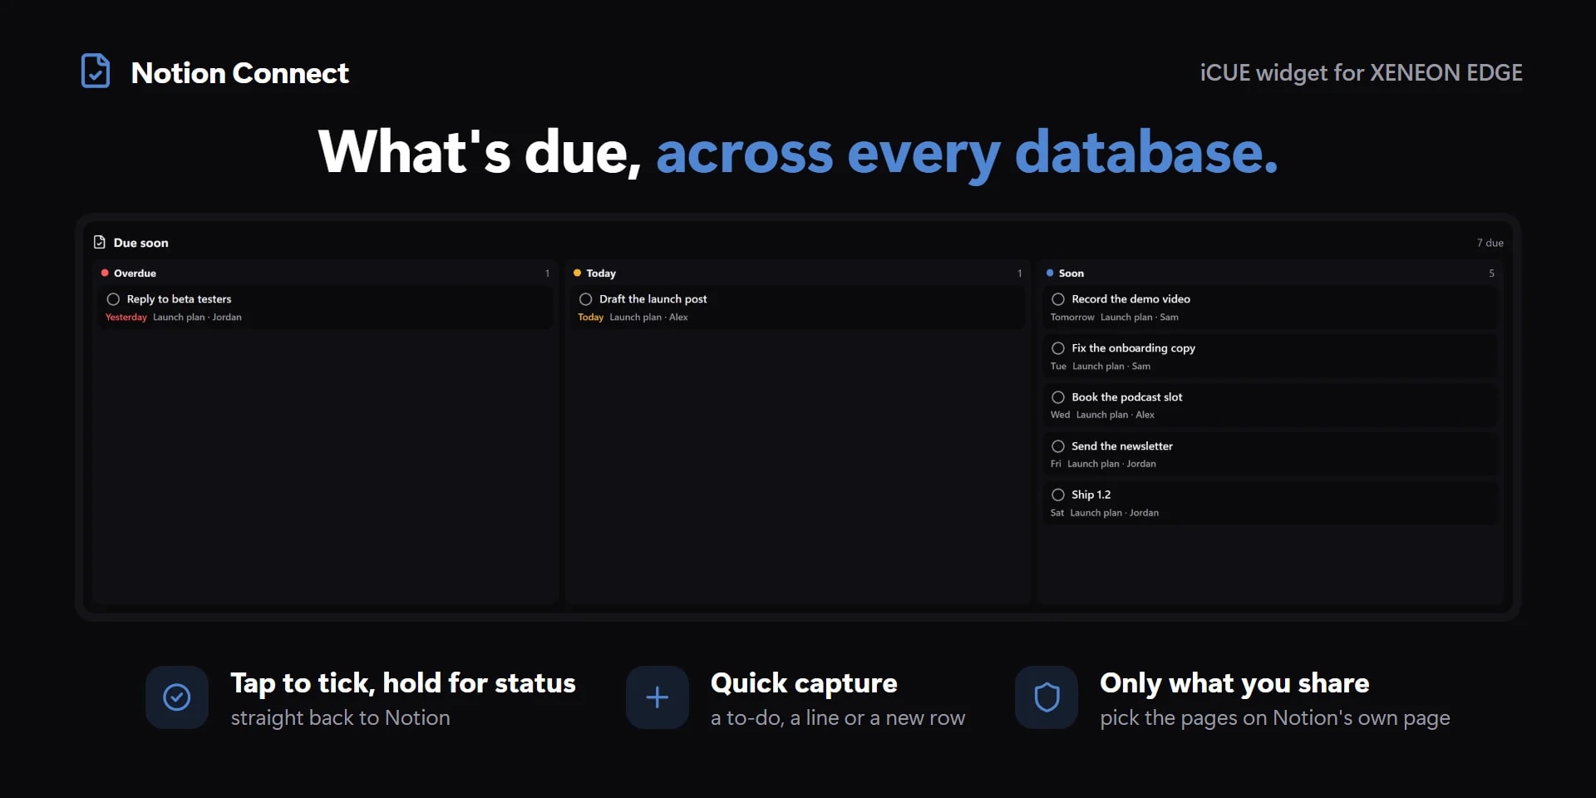
Task: Tick the Record the demo video task
Action: click(x=1058, y=299)
